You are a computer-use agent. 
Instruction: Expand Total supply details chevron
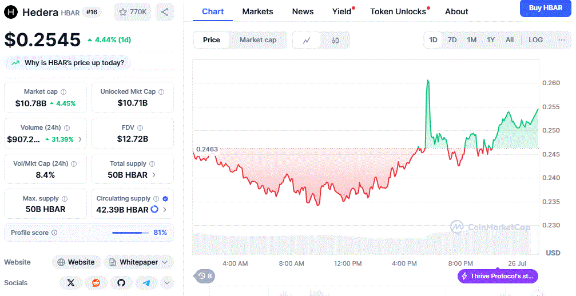[x=153, y=175]
